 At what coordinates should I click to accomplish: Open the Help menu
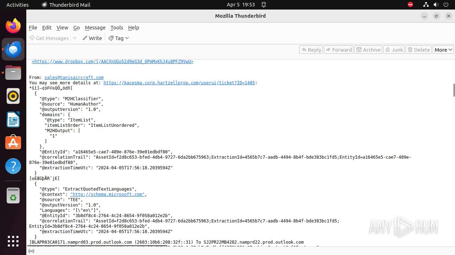click(x=133, y=28)
